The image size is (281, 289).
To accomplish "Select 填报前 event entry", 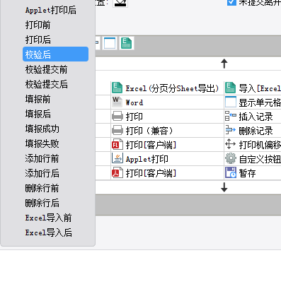I will point(38,99).
